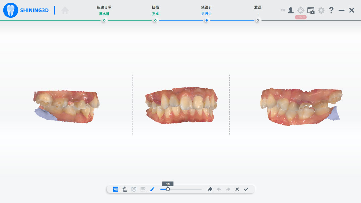Open the 发送 step
This screenshot has height=203, width=361.
tap(258, 20)
